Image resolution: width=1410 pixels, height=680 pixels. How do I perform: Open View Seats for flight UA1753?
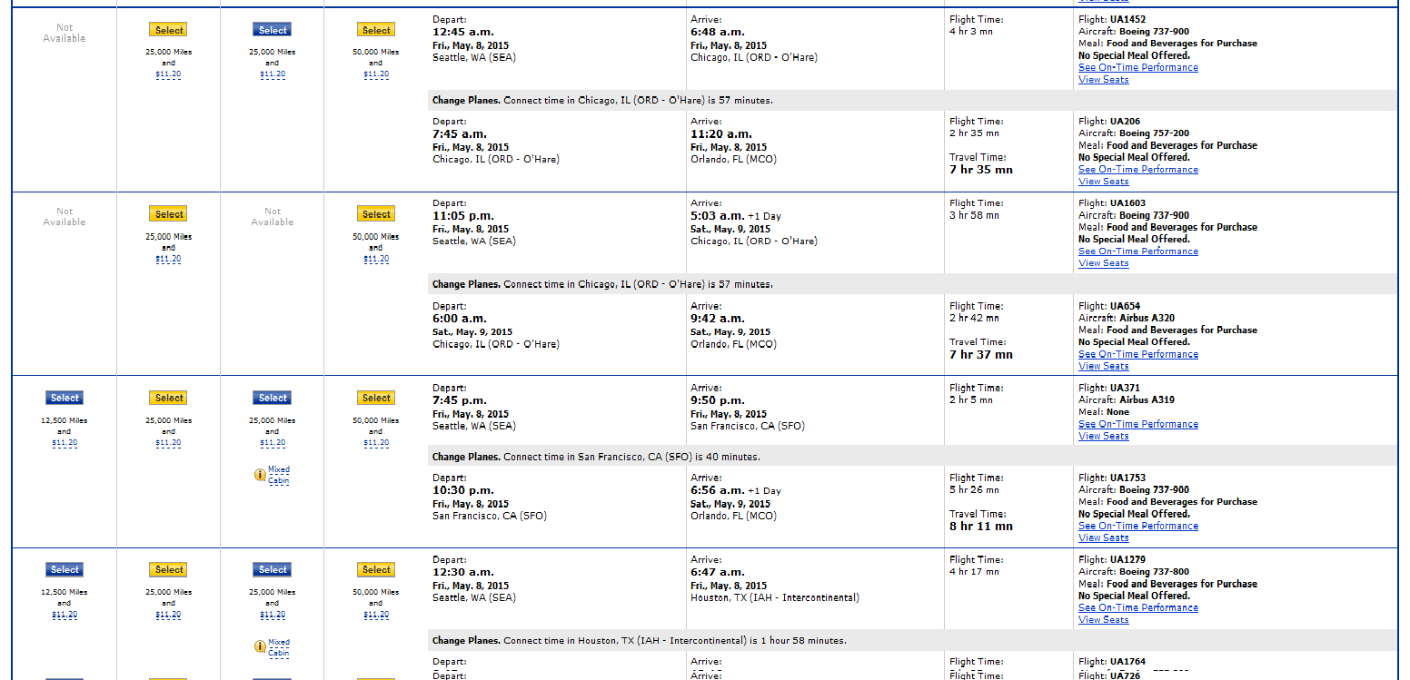1103,538
